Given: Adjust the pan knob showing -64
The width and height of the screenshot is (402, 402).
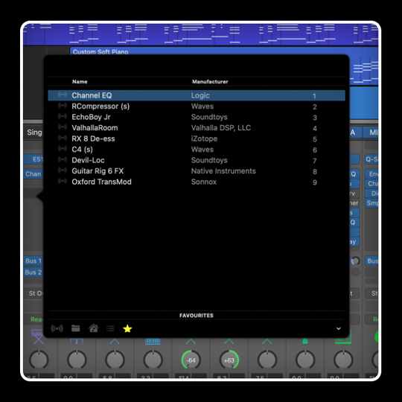Looking at the screenshot, I should pyautogui.click(x=191, y=360).
